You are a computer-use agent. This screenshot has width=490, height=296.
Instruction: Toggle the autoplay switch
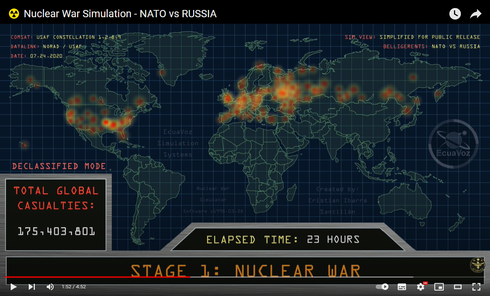click(382, 286)
